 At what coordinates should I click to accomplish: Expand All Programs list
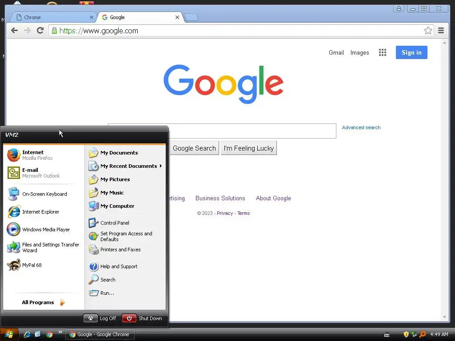pos(44,302)
